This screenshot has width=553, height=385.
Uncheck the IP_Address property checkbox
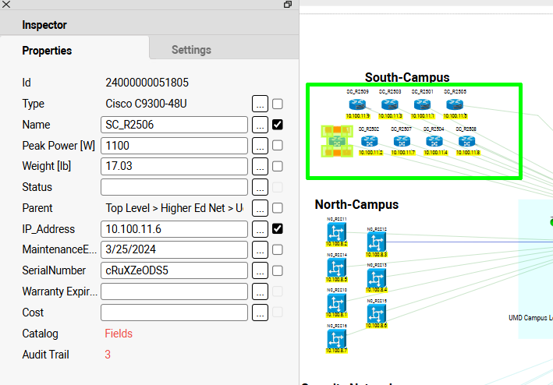pyautogui.click(x=278, y=229)
